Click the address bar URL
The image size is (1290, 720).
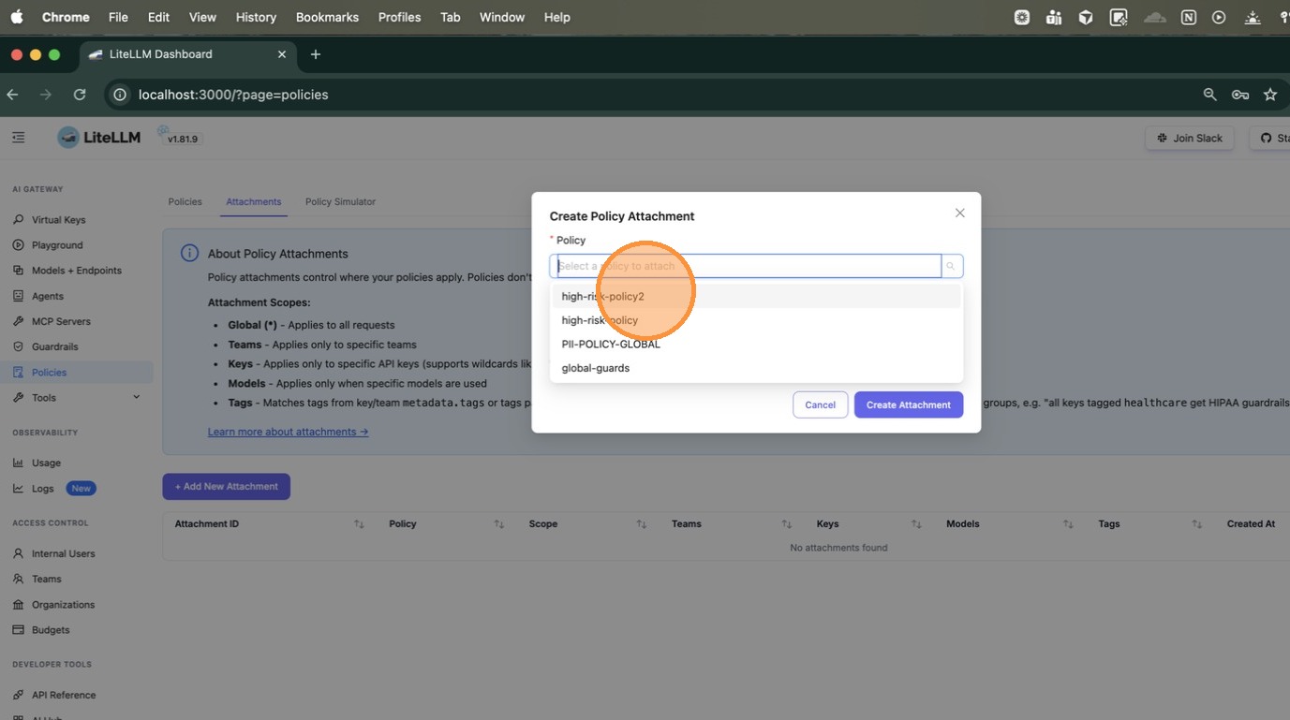click(233, 95)
